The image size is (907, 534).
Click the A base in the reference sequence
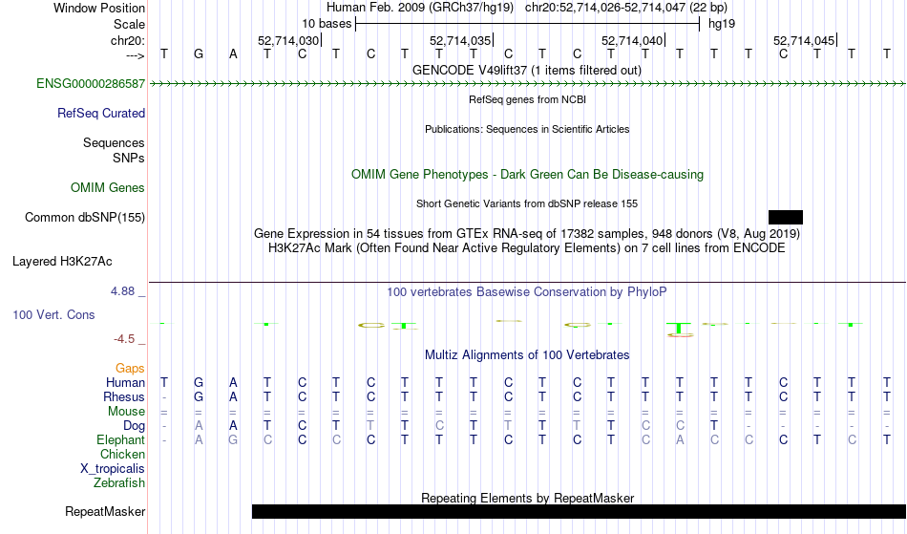(233, 54)
